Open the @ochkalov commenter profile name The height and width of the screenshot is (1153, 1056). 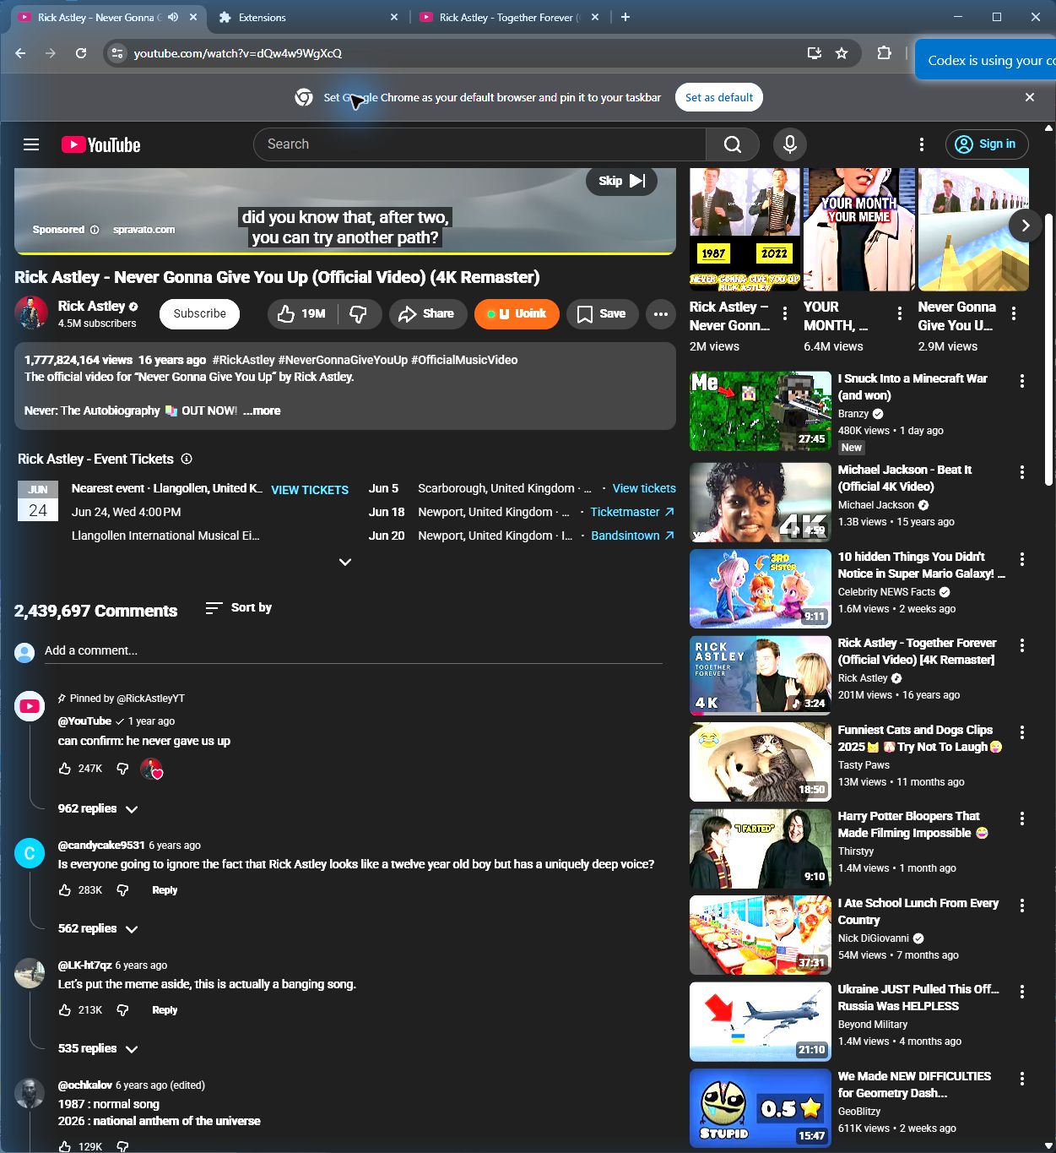(84, 1085)
